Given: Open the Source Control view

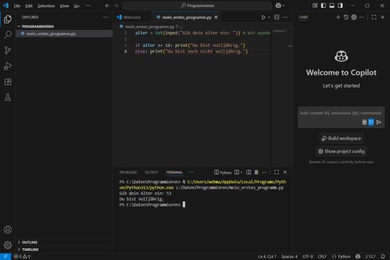Looking at the screenshot, I should (8, 51).
